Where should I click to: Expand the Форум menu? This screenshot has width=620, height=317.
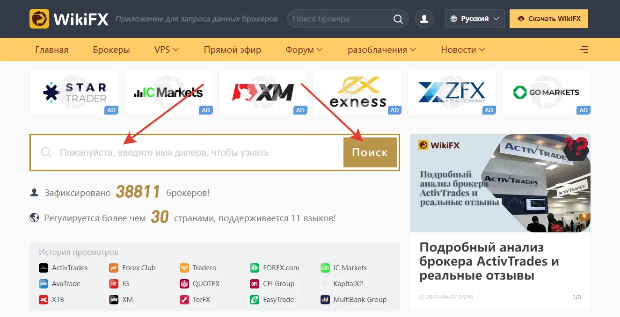(304, 50)
